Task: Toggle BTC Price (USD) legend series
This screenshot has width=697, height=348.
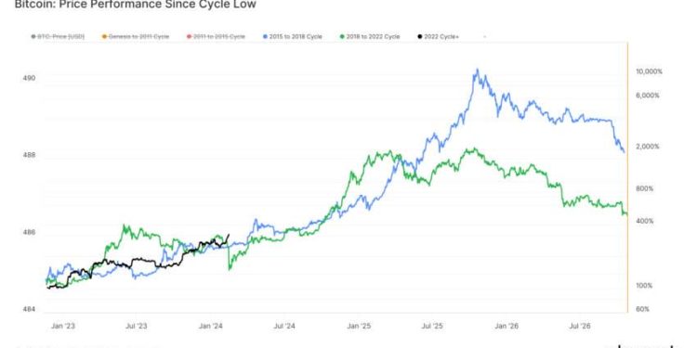Action: click(58, 36)
